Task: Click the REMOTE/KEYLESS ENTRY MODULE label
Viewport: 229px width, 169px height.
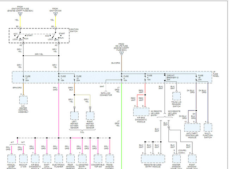Action: point(153,165)
